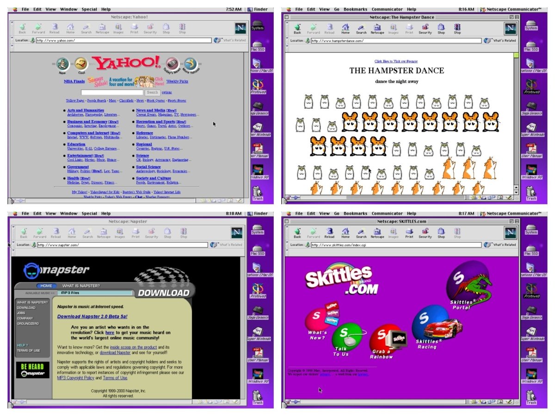Click vertical scrollbar in Hampster Dance window

click(x=516, y=123)
